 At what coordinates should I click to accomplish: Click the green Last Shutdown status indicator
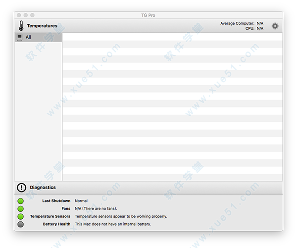tap(20, 201)
